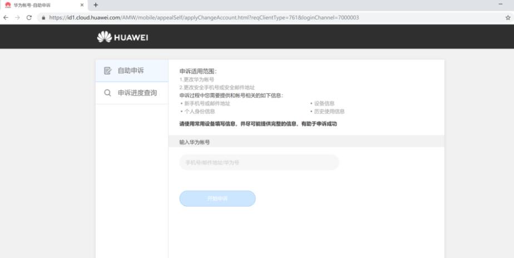Click the bold 请使用常用设备填写信息 notice
The width and height of the screenshot is (514, 258).
click(x=258, y=124)
